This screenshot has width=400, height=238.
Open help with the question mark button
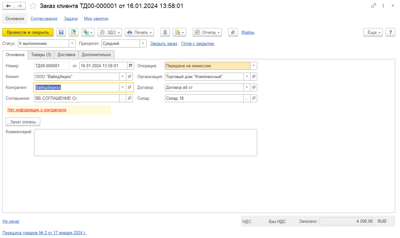point(390,32)
